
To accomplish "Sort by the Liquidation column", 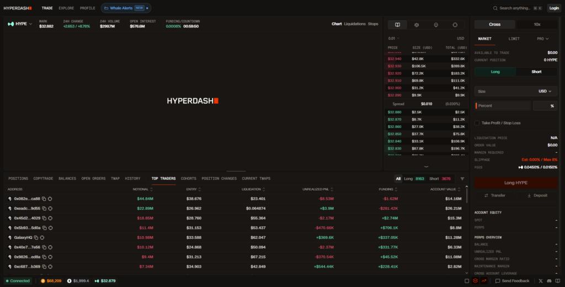I will 253,189.
